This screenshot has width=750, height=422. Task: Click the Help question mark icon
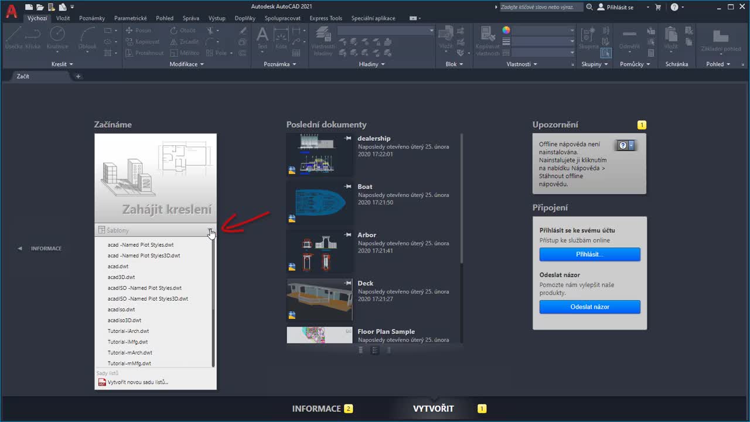[x=674, y=7]
